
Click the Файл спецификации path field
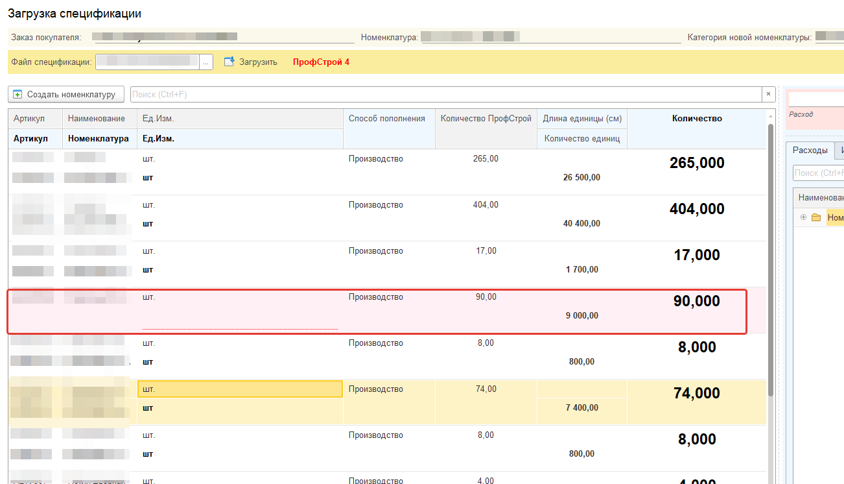point(147,62)
